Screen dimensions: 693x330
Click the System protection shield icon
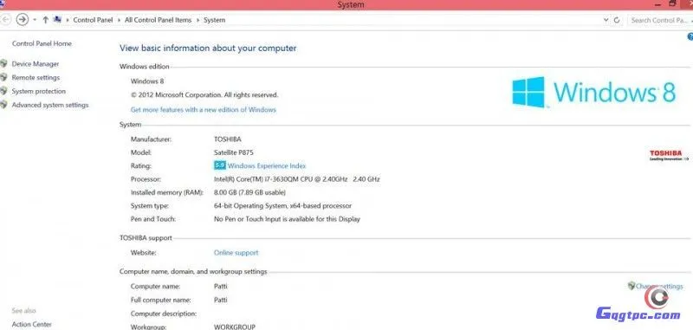[x=4, y=91]
